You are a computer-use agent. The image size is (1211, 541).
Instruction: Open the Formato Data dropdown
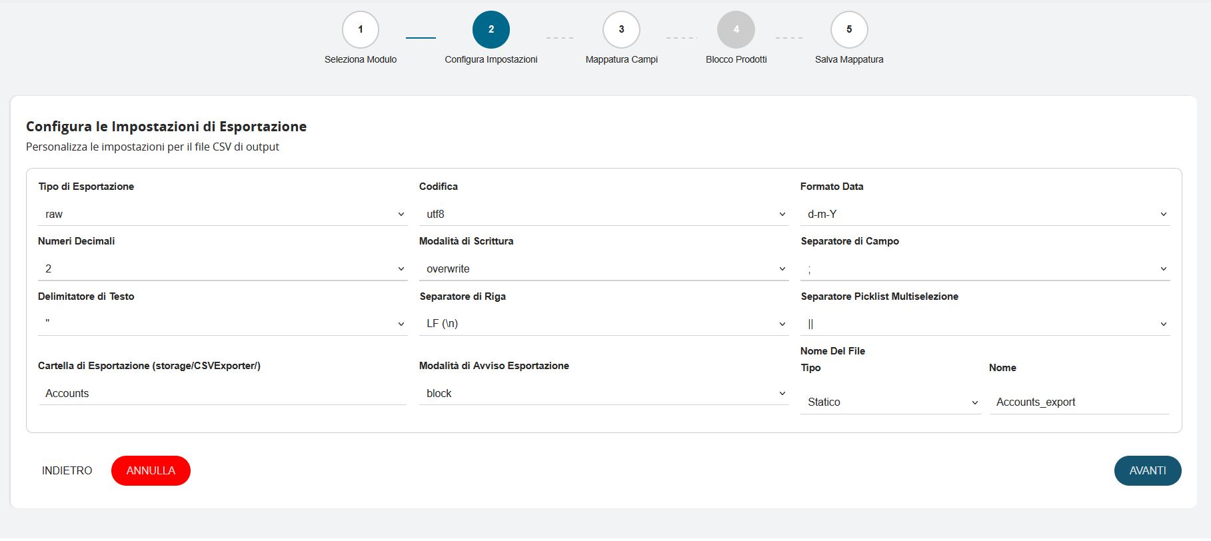coord(985,215)
